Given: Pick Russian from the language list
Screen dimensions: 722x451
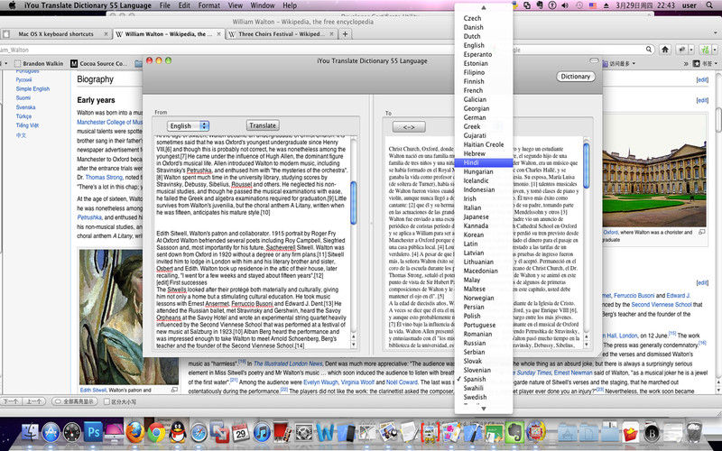Looking at the screenshot, I should pos(484,343).
